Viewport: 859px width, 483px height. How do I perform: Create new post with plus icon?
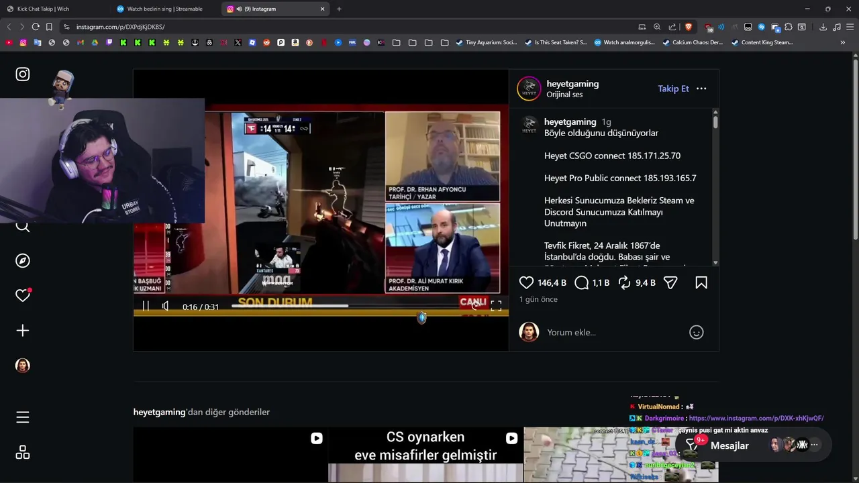coord(23,330)
